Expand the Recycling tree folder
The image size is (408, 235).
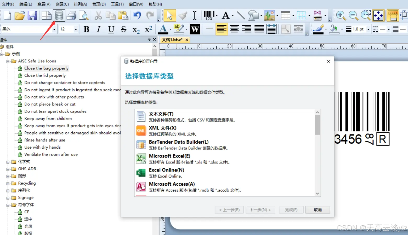(x=8, y=183)
